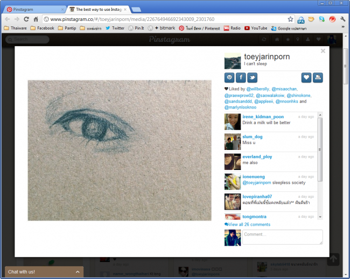Open @willberolly liker profile

pos(258,89)
